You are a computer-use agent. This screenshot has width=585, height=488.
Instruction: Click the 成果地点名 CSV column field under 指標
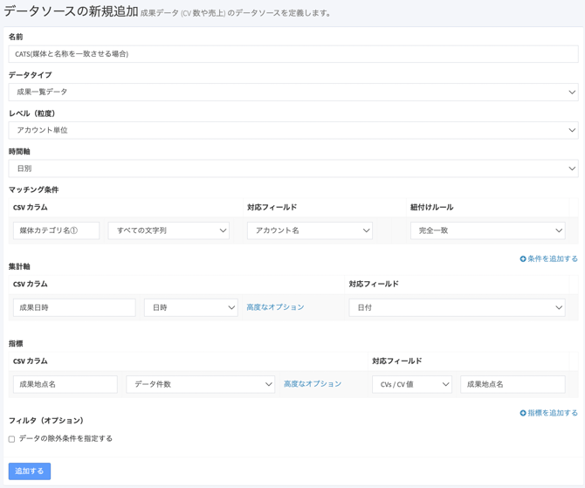[65, 384]
